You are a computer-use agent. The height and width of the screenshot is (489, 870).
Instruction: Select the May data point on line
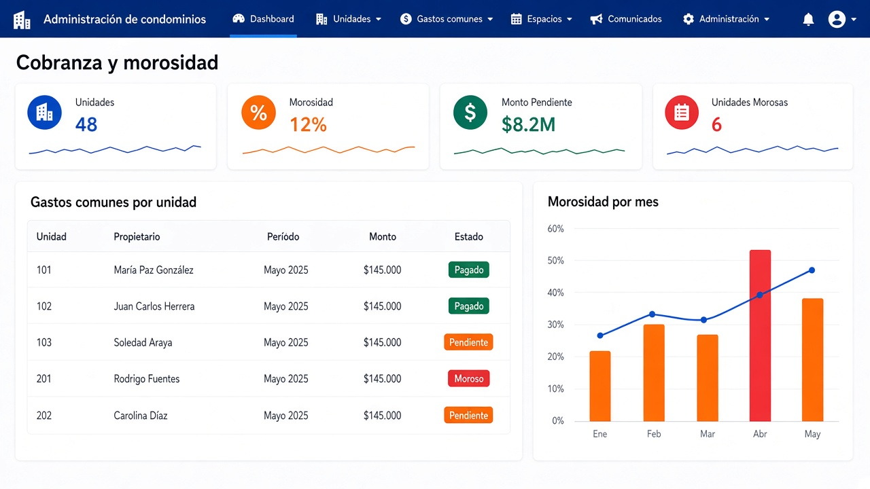coord(812,270)
